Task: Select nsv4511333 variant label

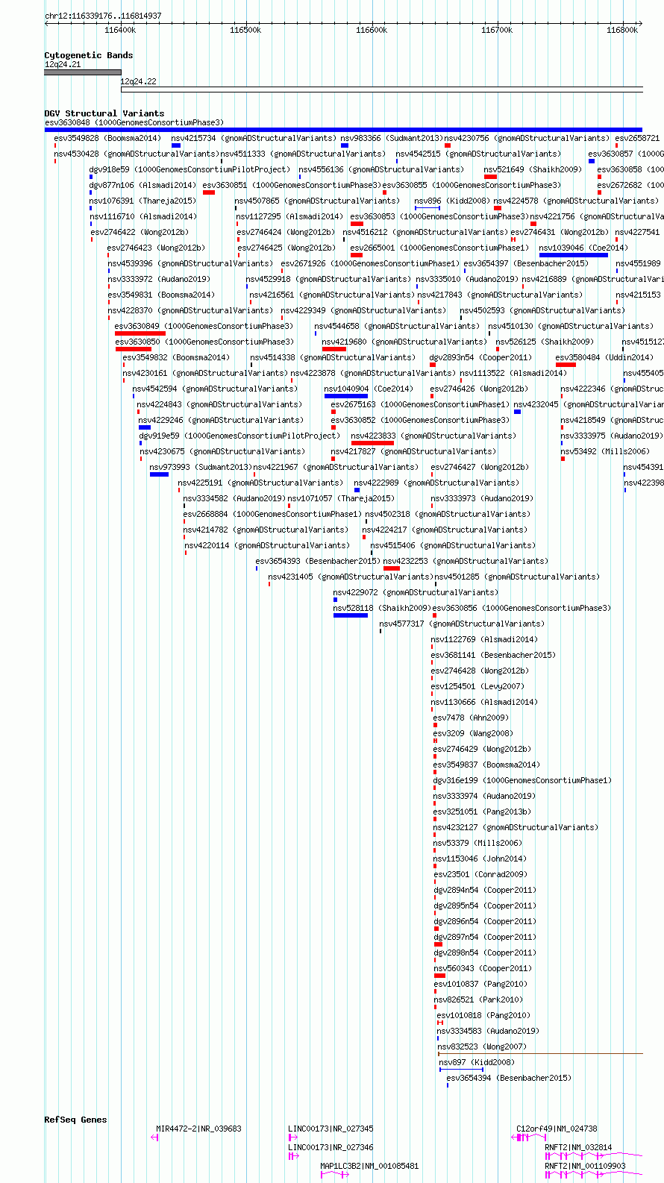Action: [x=304, y=154]
